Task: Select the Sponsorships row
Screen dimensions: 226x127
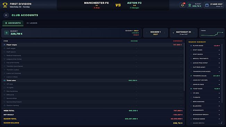Action: tap(93, 98)
